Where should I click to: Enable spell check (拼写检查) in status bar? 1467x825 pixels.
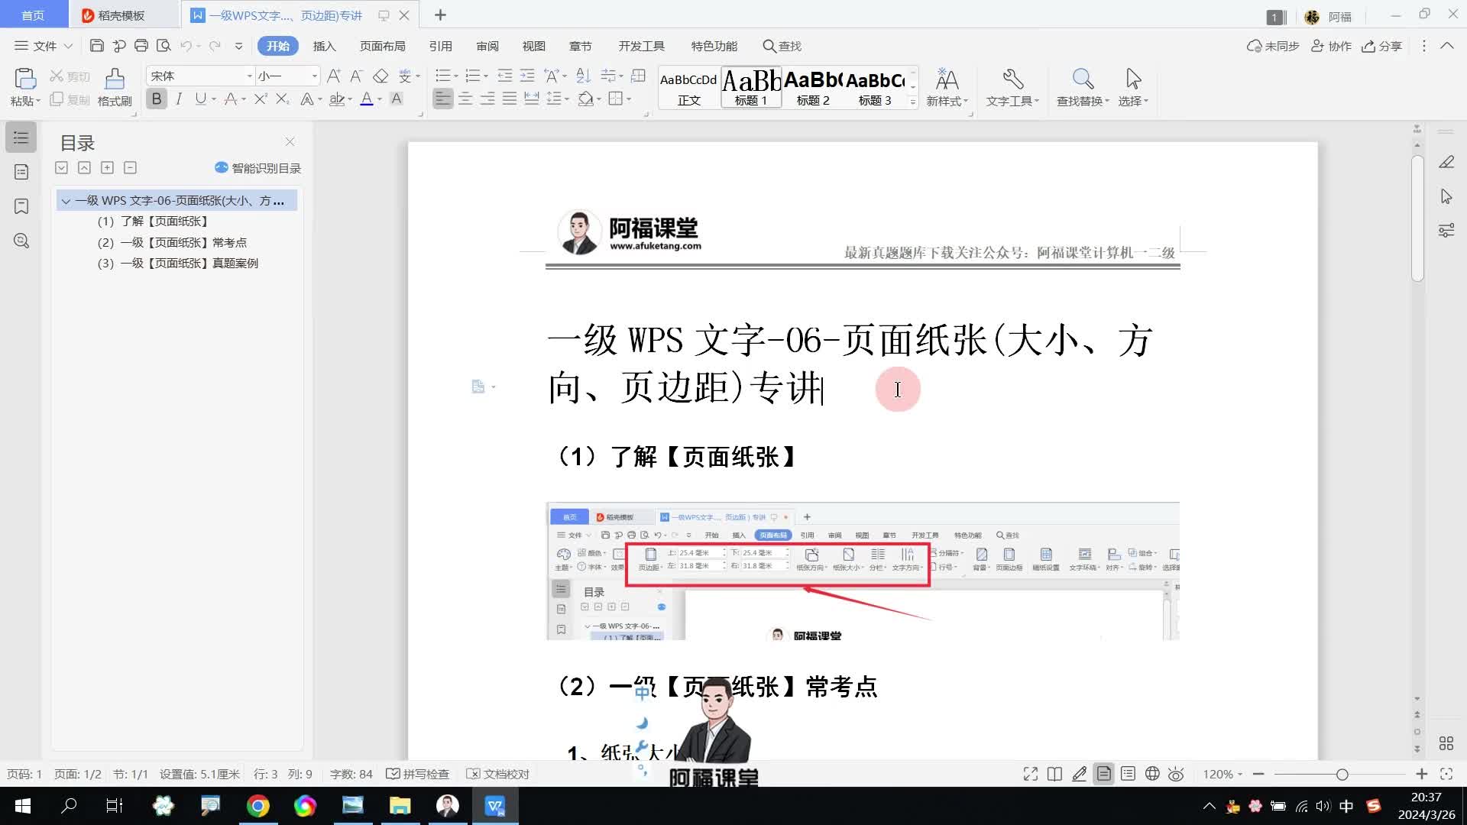tap(418, 774)
